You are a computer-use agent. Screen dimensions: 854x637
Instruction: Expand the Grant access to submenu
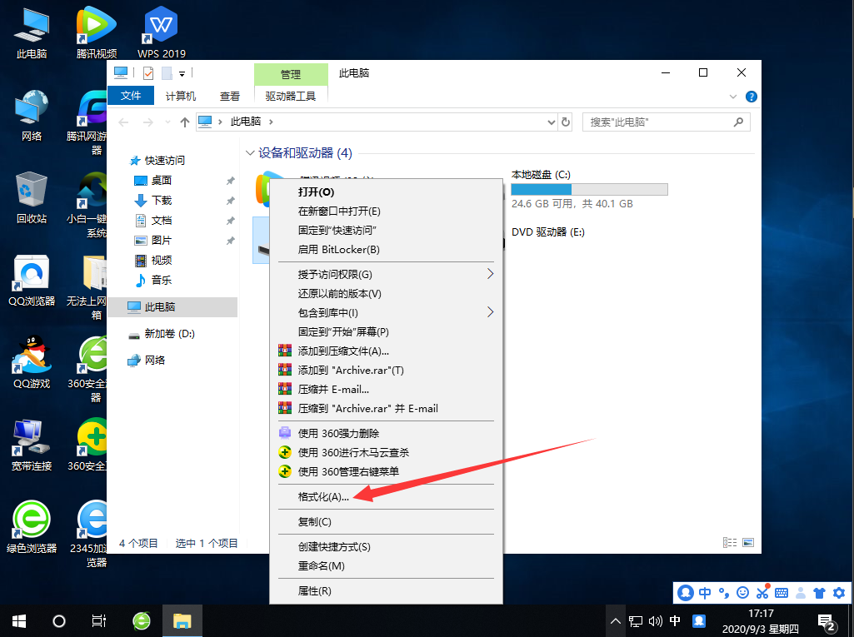490,274
